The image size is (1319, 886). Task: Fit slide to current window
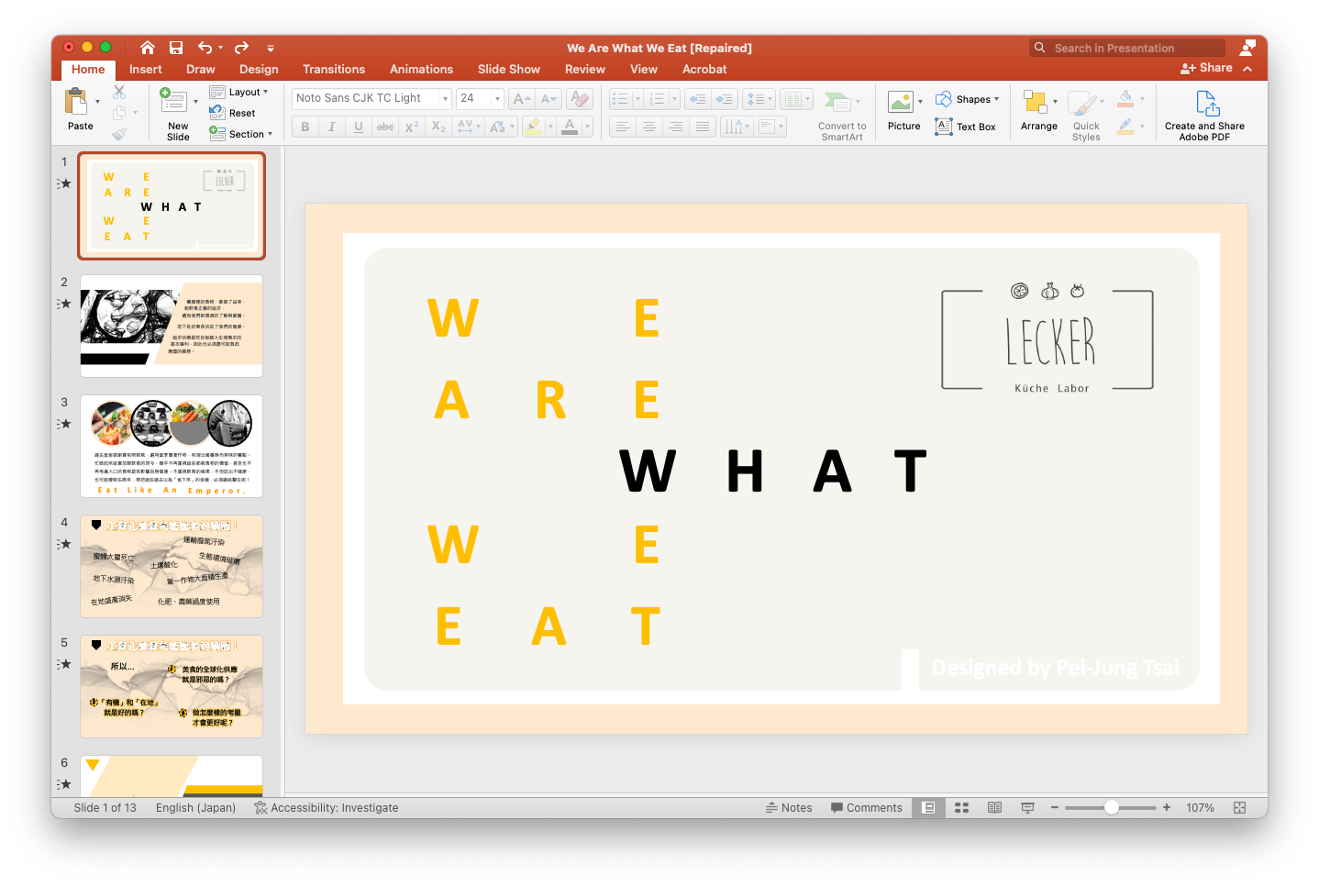pyautogui.click(x=1239, y=808)
